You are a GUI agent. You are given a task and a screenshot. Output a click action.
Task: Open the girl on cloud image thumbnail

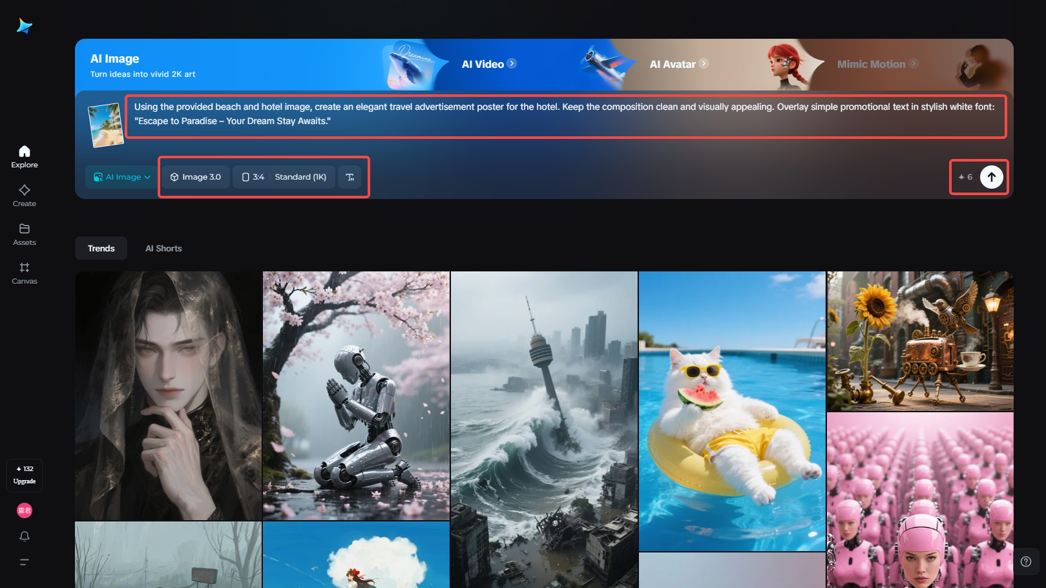pos(356,555)
